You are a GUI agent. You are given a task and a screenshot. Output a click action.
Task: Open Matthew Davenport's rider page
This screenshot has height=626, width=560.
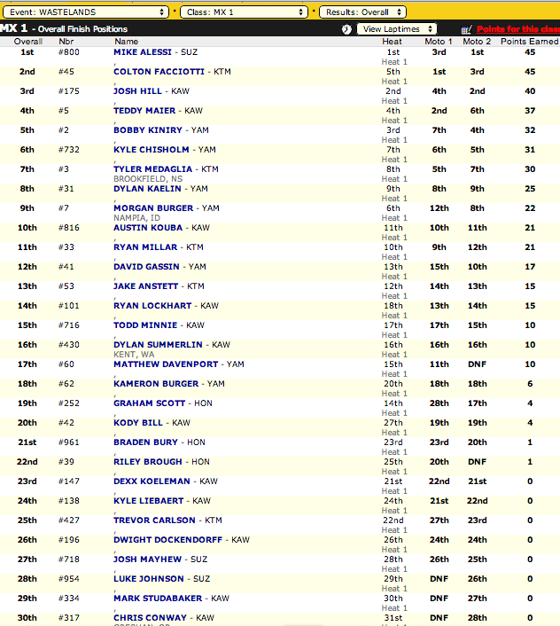pos(167,364)
